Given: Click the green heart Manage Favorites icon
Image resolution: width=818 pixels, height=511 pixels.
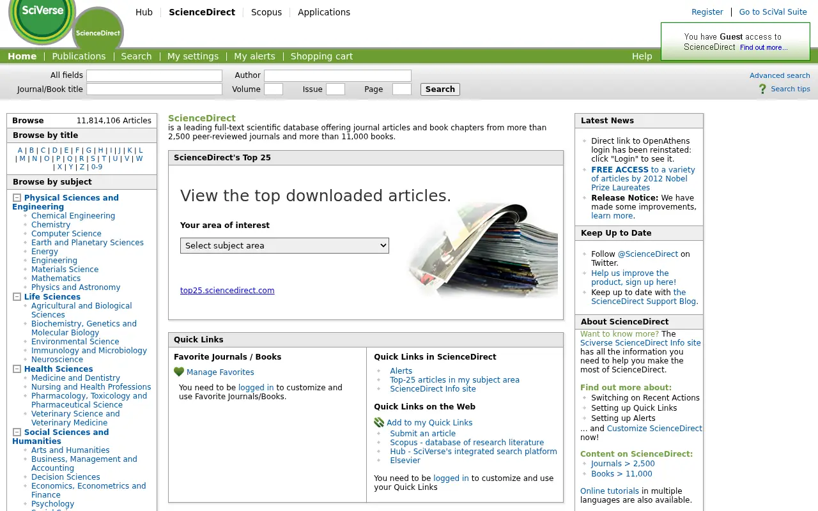Looking at the screenshot, I should click(x=179, y=372).
